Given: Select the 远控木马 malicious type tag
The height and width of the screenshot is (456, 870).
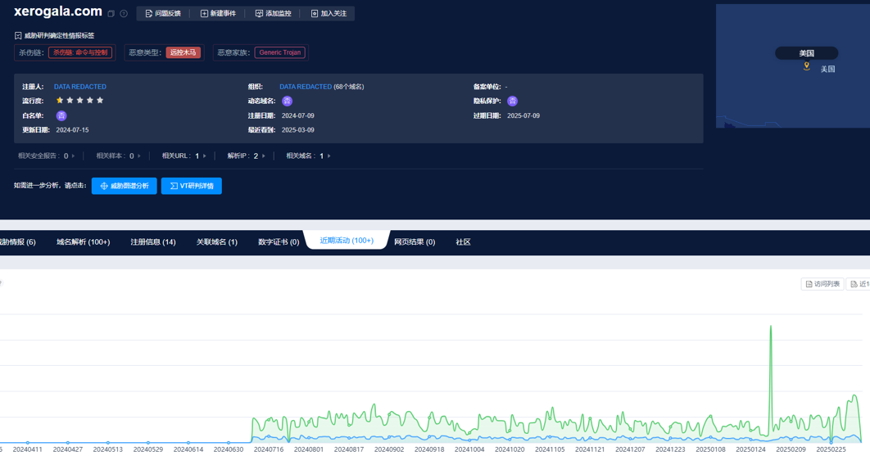Looking at the screenshot, I should 184,52.
